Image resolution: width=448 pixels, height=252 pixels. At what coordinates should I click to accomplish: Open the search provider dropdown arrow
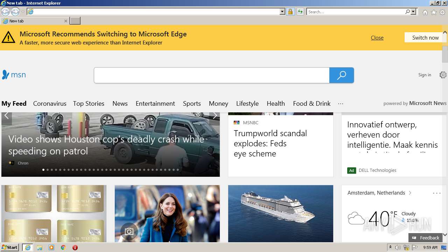413,12
